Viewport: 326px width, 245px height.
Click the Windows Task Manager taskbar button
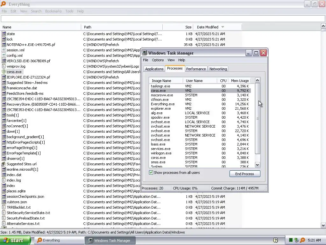pyautogui.click(x=110, y=241)
